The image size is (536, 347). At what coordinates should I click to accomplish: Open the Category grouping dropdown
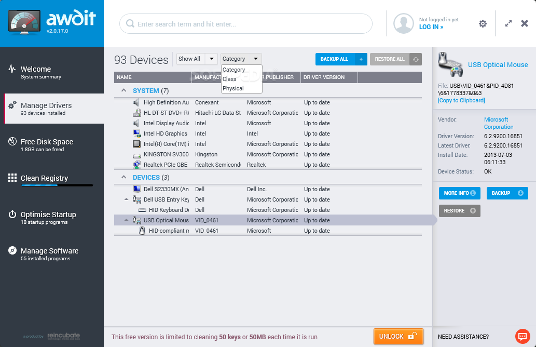(x=241, y=59)
